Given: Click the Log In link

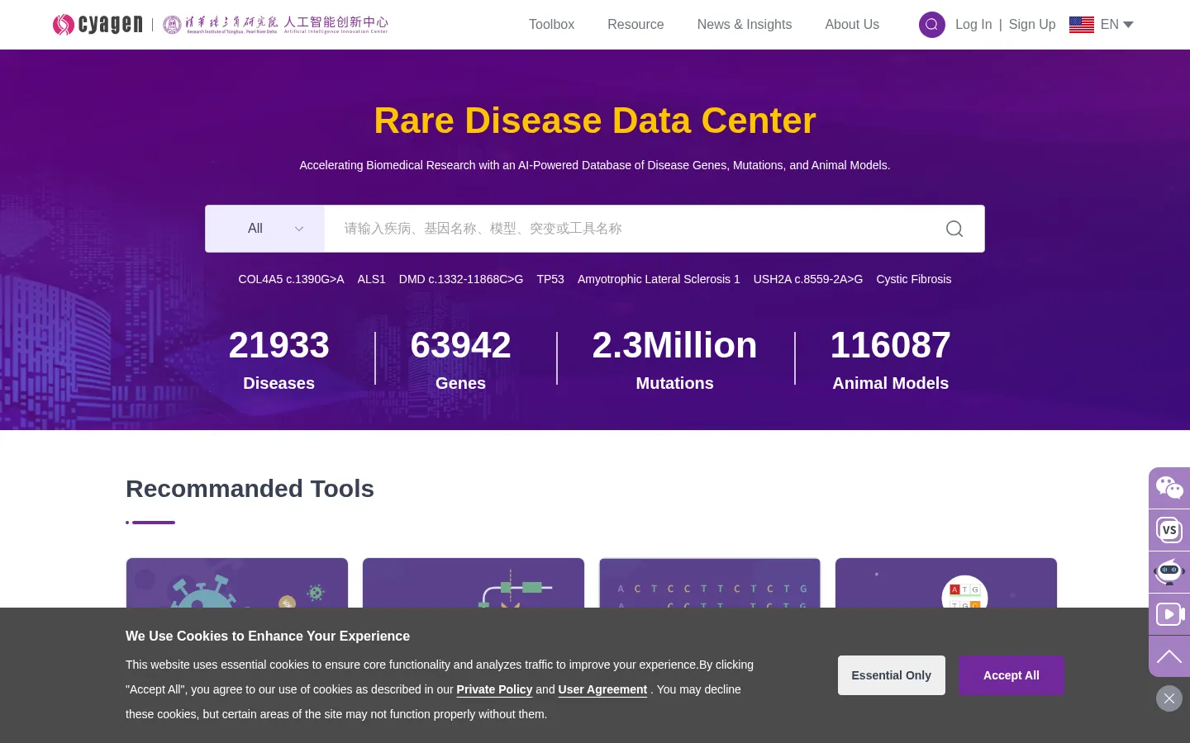Looking at the screenshot, I should (x=973, y=25).
